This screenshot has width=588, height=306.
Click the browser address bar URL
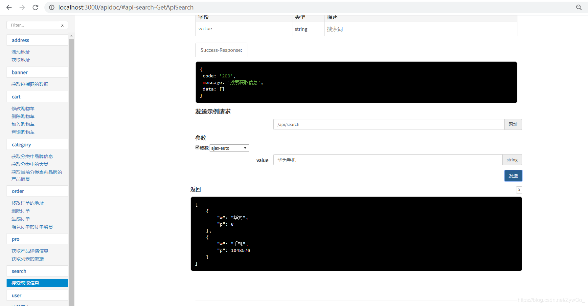[126, 7]
